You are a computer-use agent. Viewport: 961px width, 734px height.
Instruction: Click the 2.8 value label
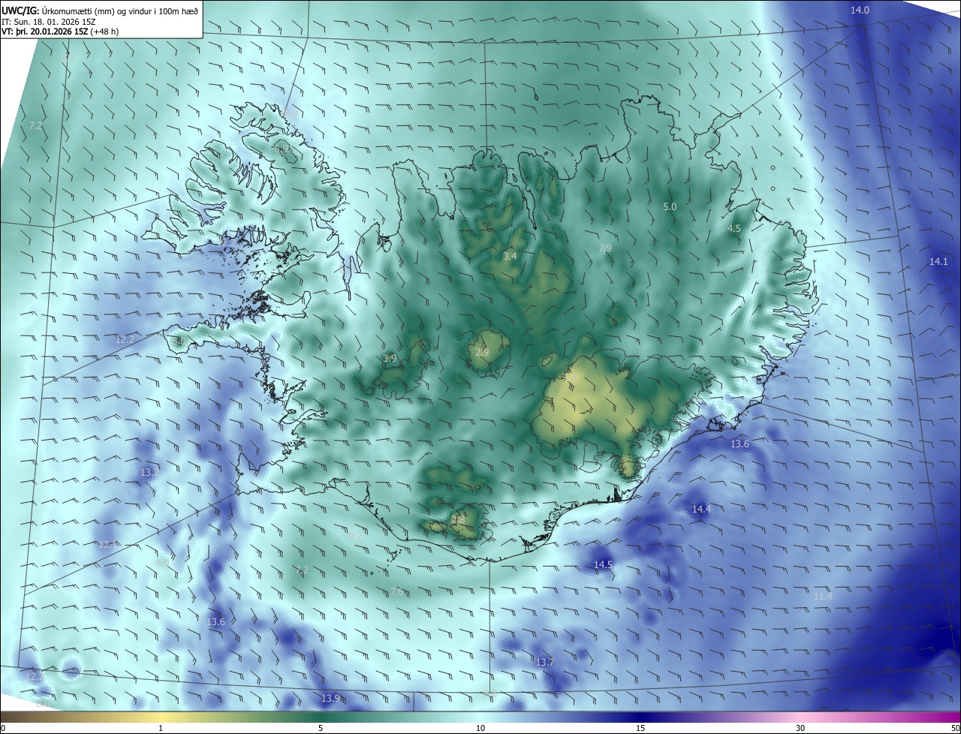pyautogui.click(x=458, y=519)
